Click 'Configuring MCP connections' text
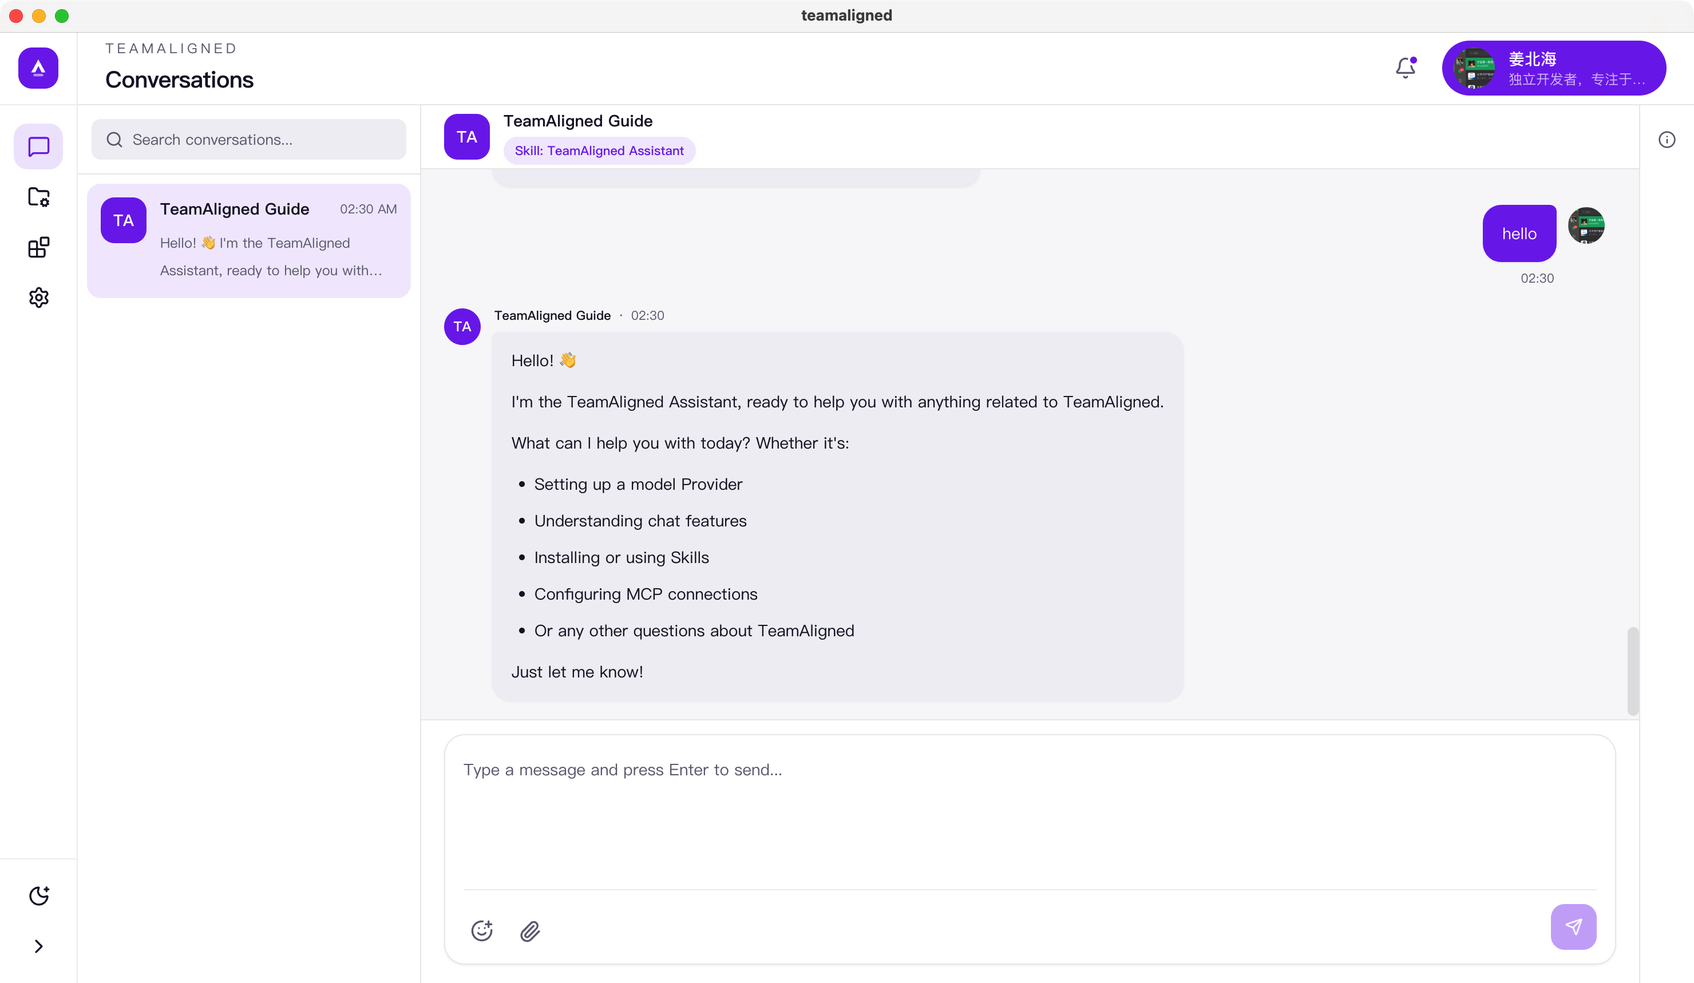Viewport: 1694px width, 983px height. [646, 594]
